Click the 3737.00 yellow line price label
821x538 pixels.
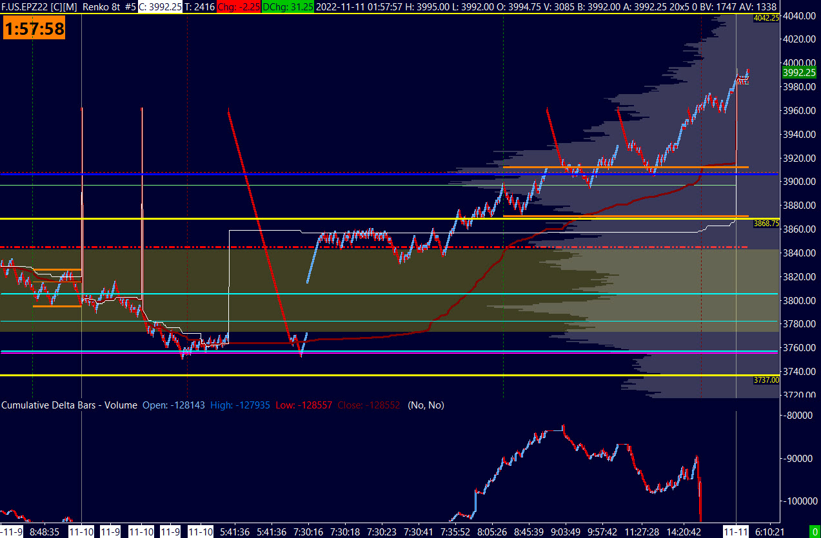pyautogui.click(x=766, y=380)
